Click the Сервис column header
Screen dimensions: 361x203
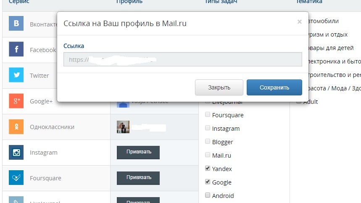click(19, 2)
